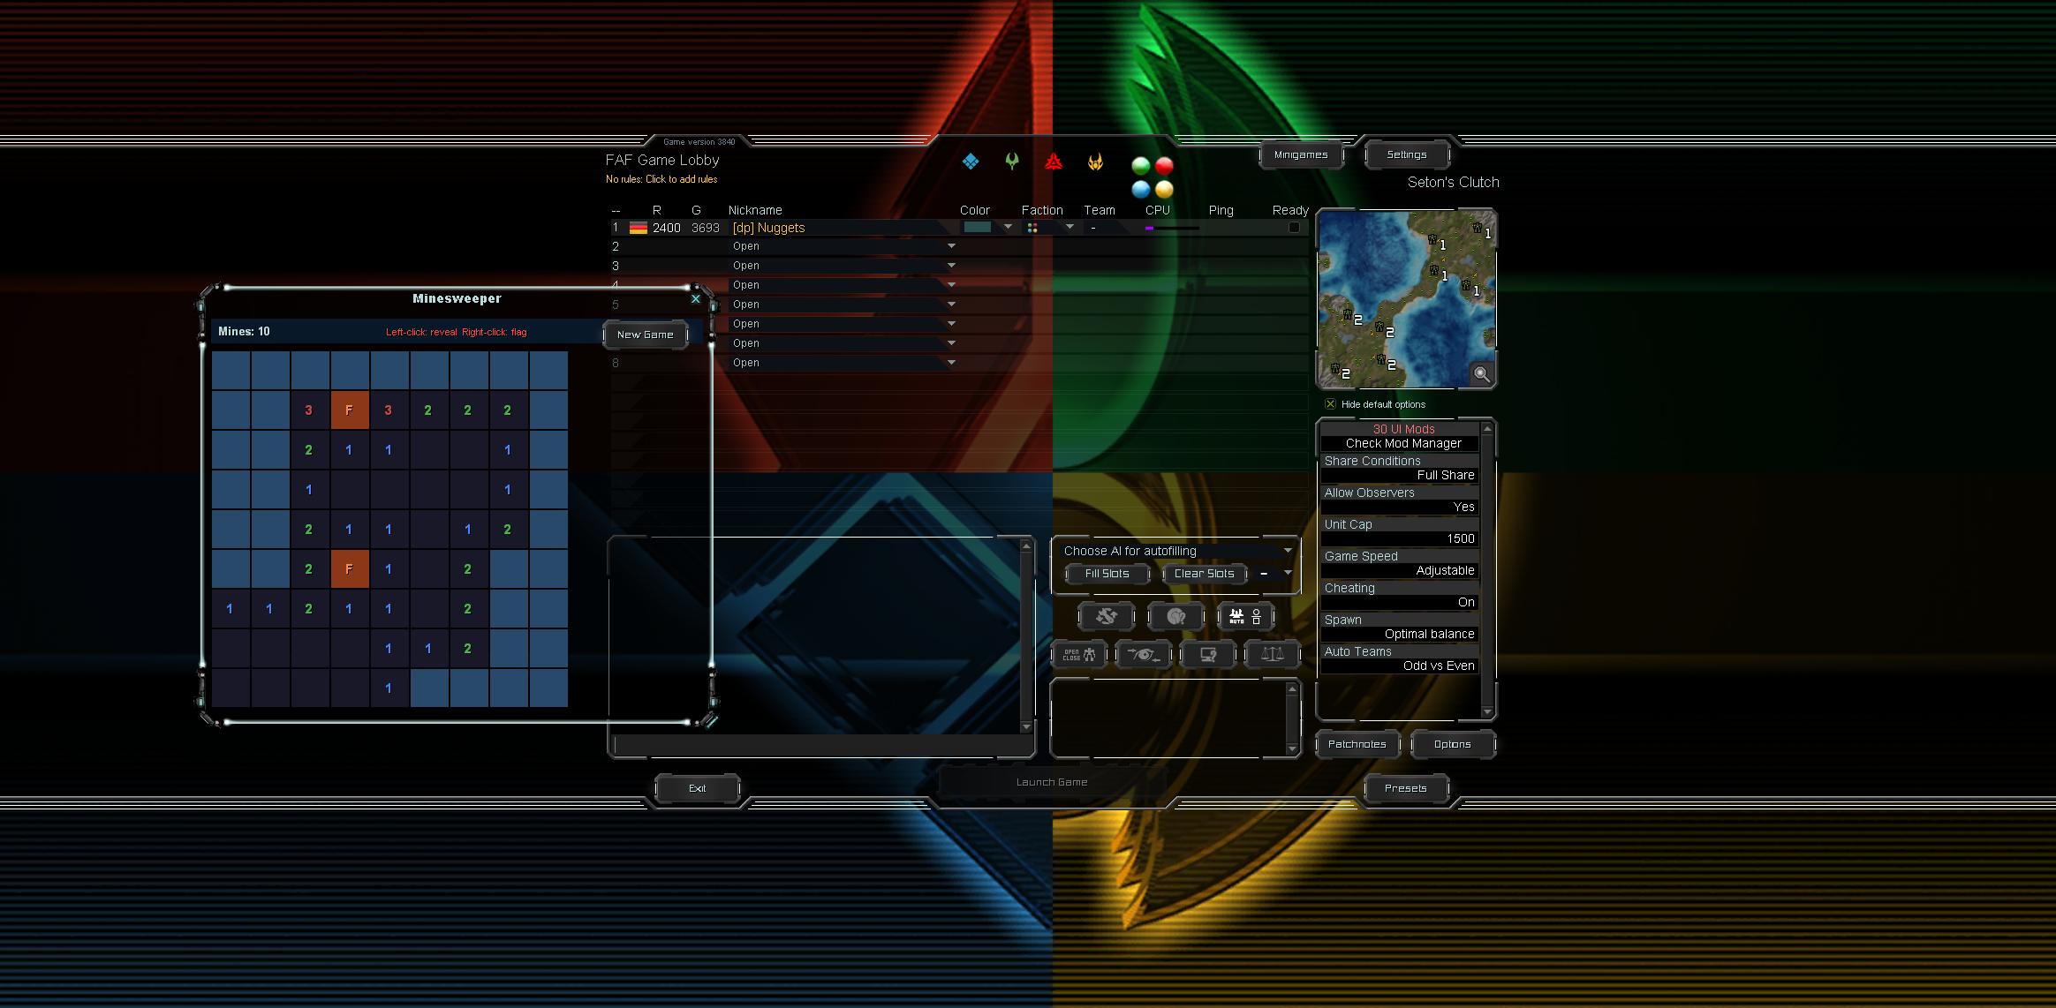
Task: Click the monitor with question mark icon
Action: click(1208, 655)
